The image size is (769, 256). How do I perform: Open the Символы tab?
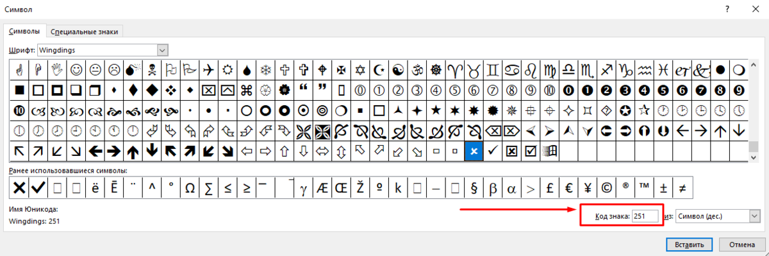click(24, 31)
